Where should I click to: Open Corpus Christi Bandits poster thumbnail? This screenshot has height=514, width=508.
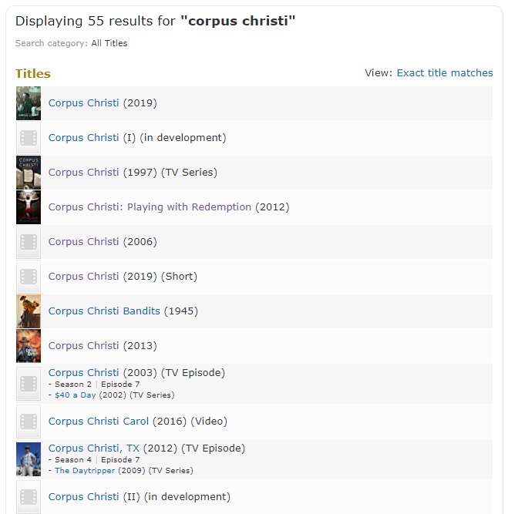click(x=29, y=311)
